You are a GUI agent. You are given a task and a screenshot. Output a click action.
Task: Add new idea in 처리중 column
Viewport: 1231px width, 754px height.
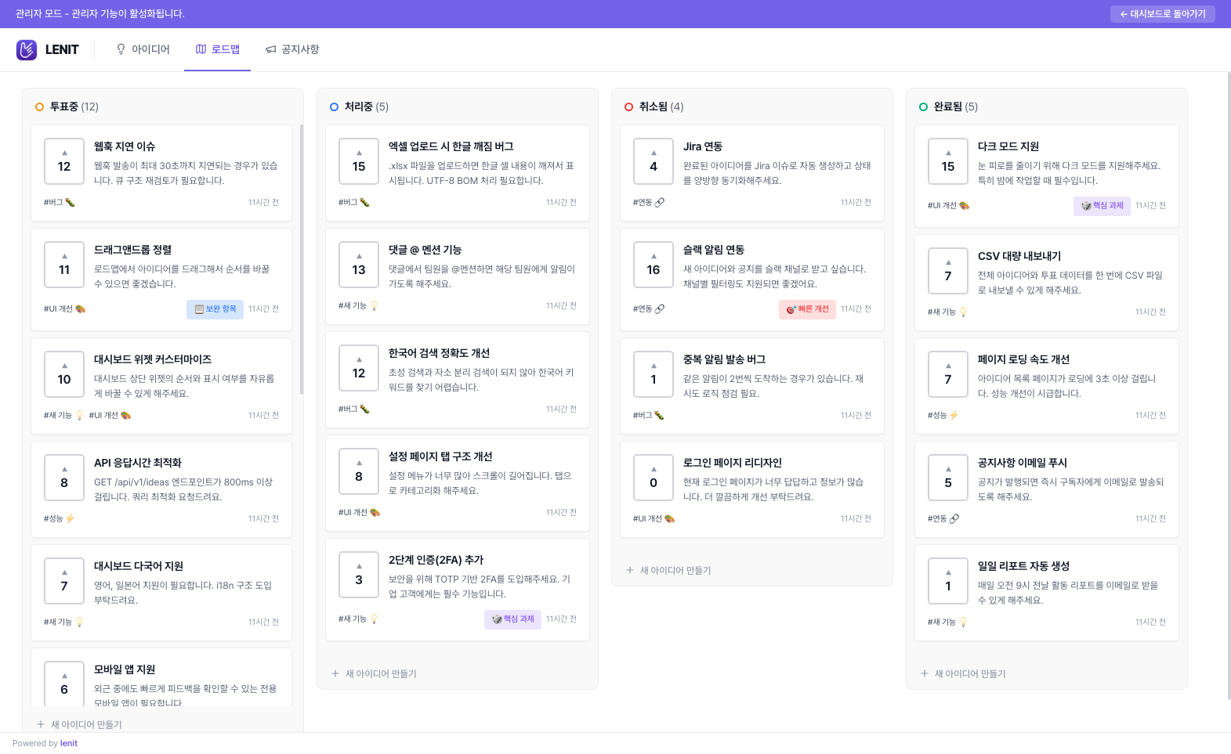tap(374, 673)
